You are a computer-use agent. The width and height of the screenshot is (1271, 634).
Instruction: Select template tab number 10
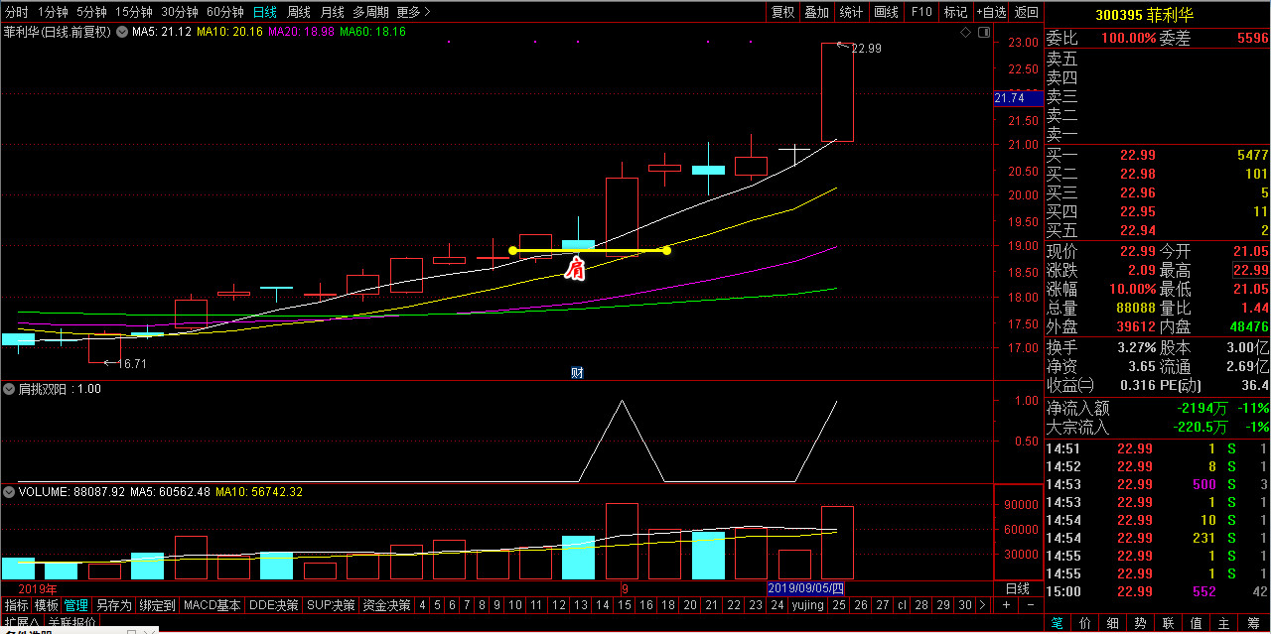pos(514,604)
